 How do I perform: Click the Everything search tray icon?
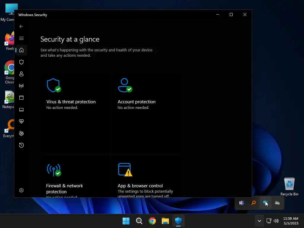click(x=254, y=203)
